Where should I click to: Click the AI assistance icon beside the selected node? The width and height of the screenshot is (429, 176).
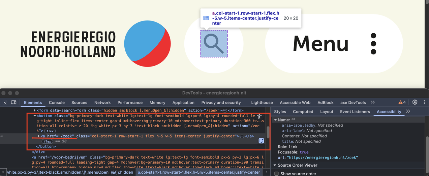[261, 141]
